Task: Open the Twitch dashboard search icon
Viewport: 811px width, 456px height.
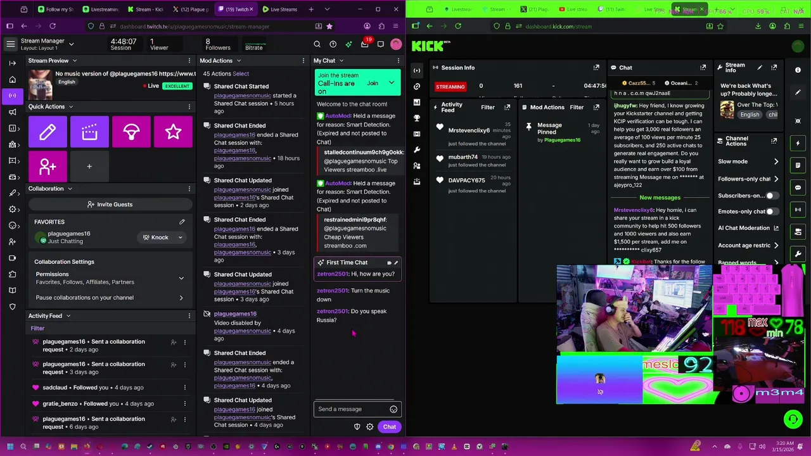Action: [317, 44]
